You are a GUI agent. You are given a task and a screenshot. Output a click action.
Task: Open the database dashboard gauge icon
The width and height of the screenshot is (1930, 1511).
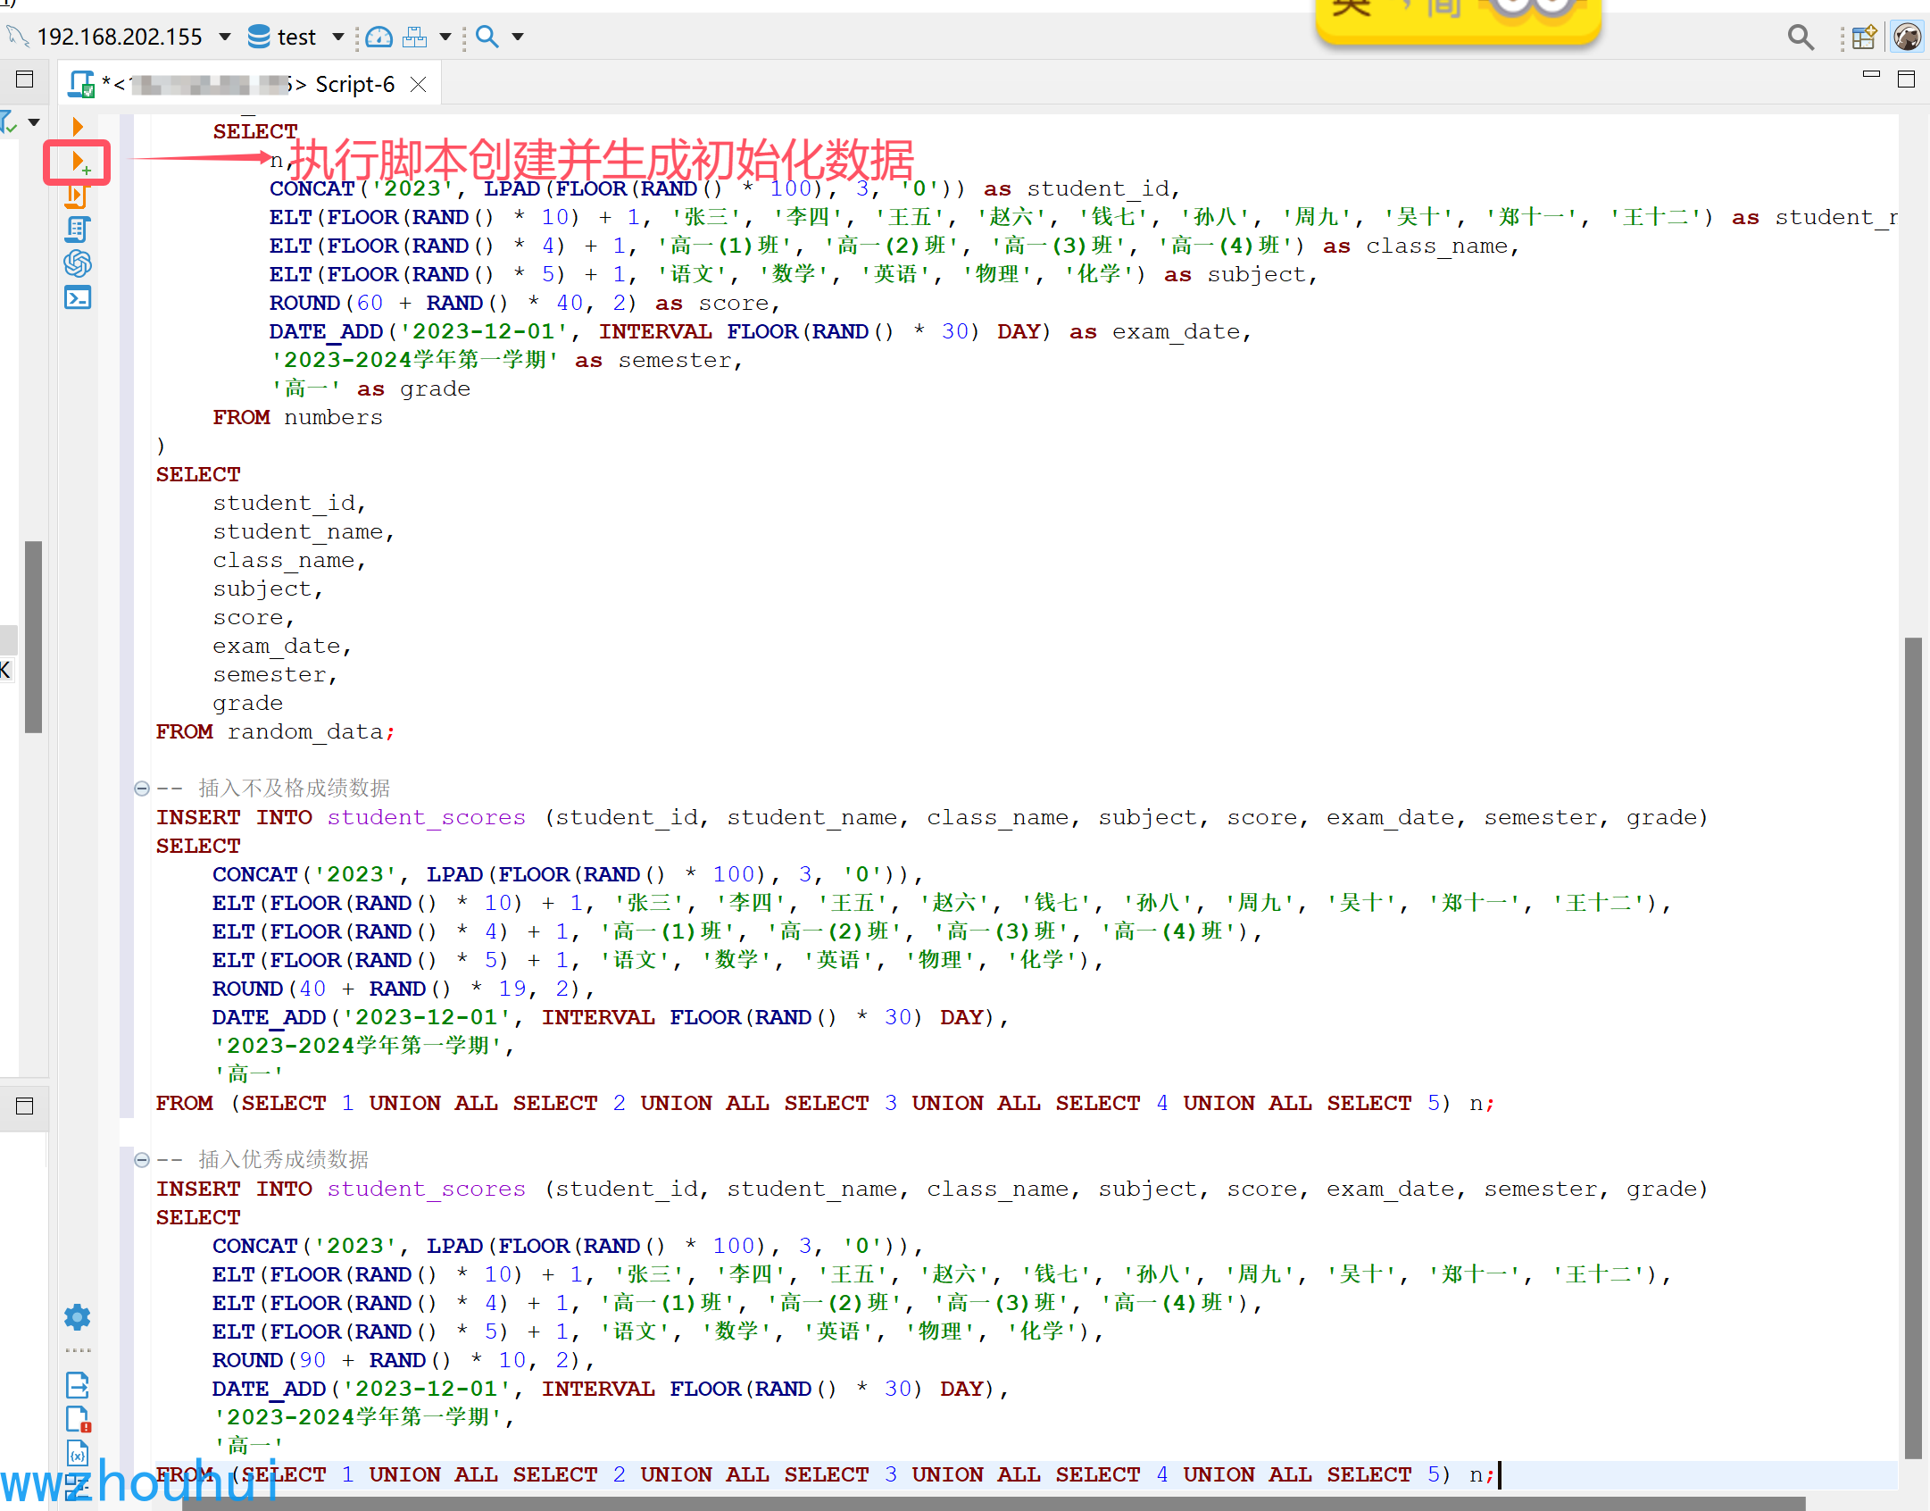(379, 37)
